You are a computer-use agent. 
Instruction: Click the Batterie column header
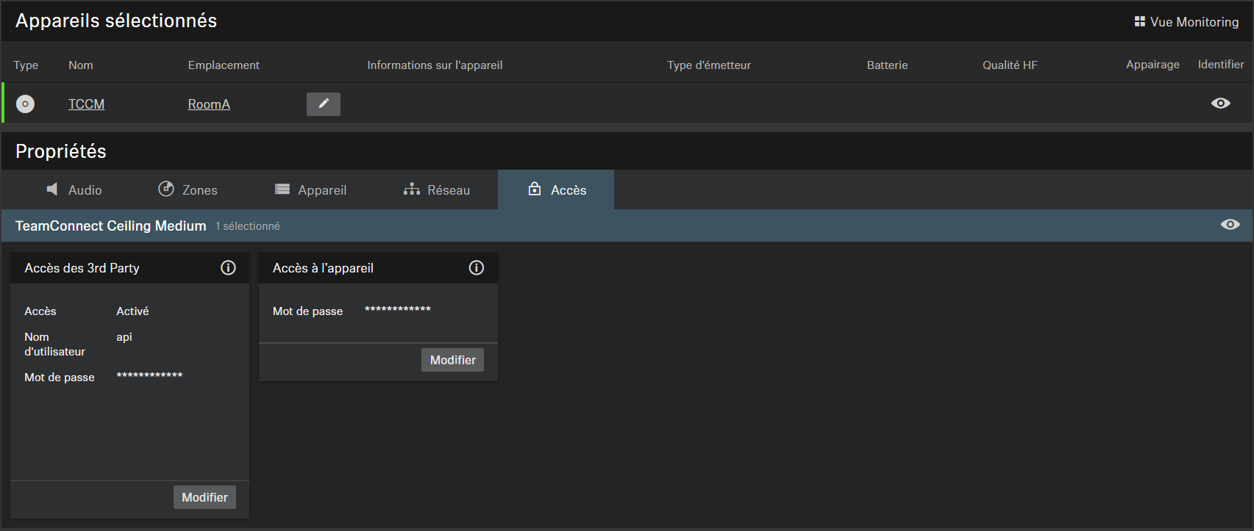tap(887, 65)
